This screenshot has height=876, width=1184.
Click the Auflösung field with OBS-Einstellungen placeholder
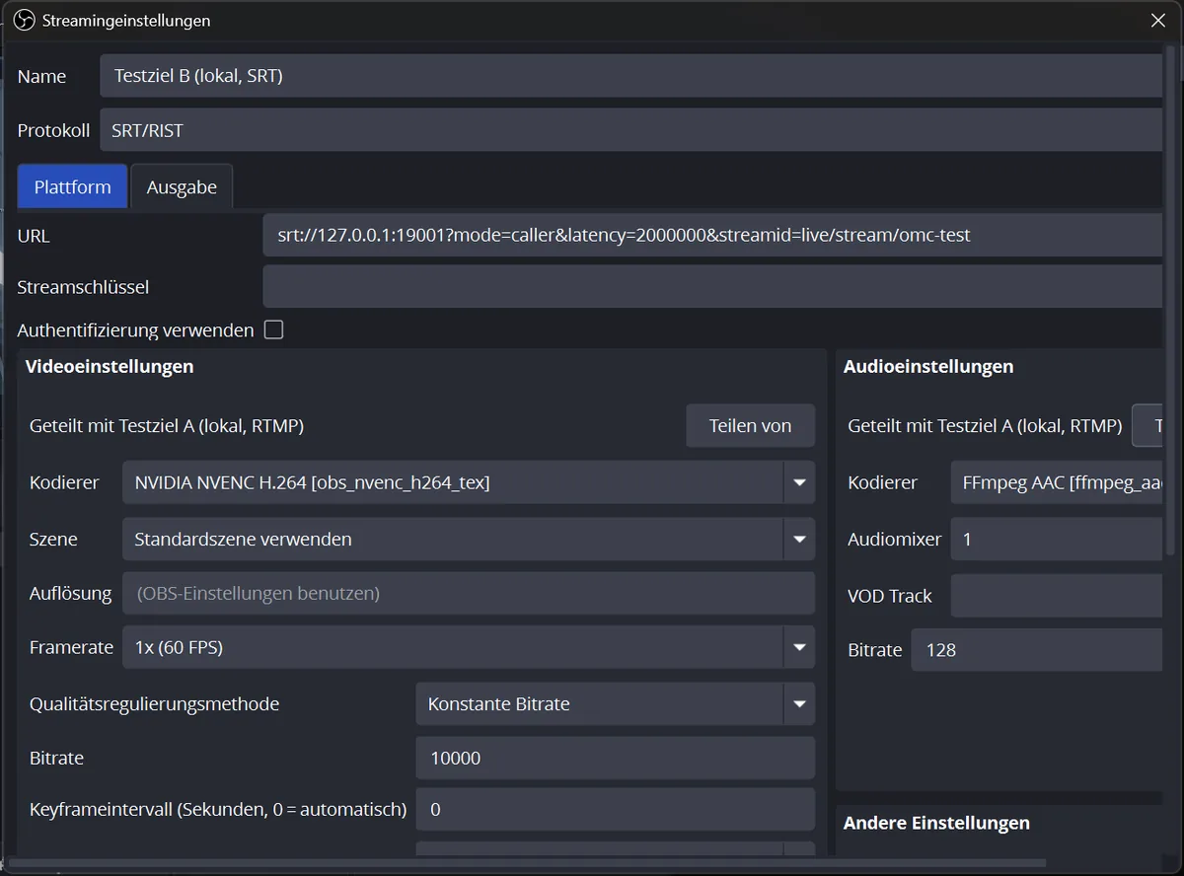469,593
